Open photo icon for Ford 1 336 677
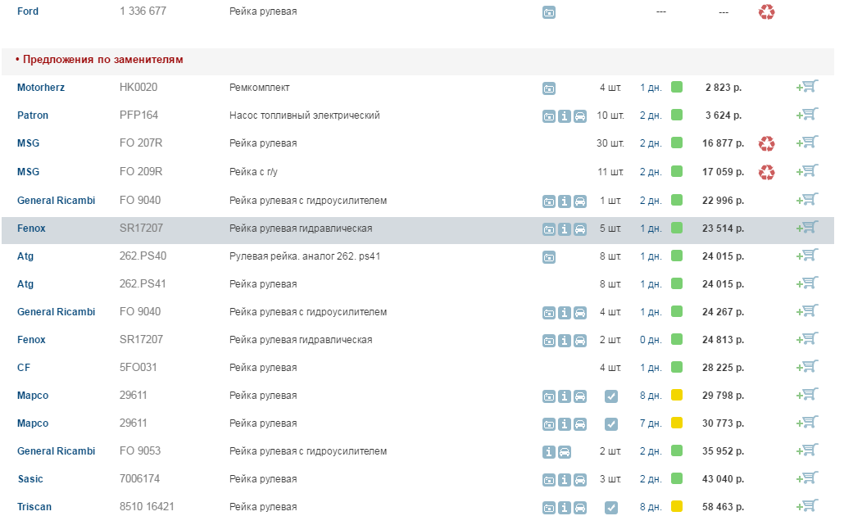Image resolution: width=844 pixels, height=516 pixels. pyautogui.click(x=548, y=12)
